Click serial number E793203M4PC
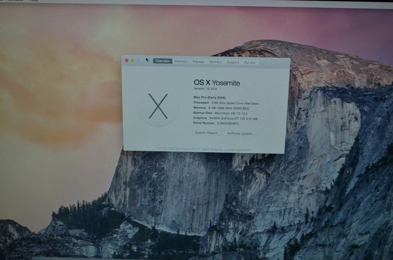 tap(228, 123)
